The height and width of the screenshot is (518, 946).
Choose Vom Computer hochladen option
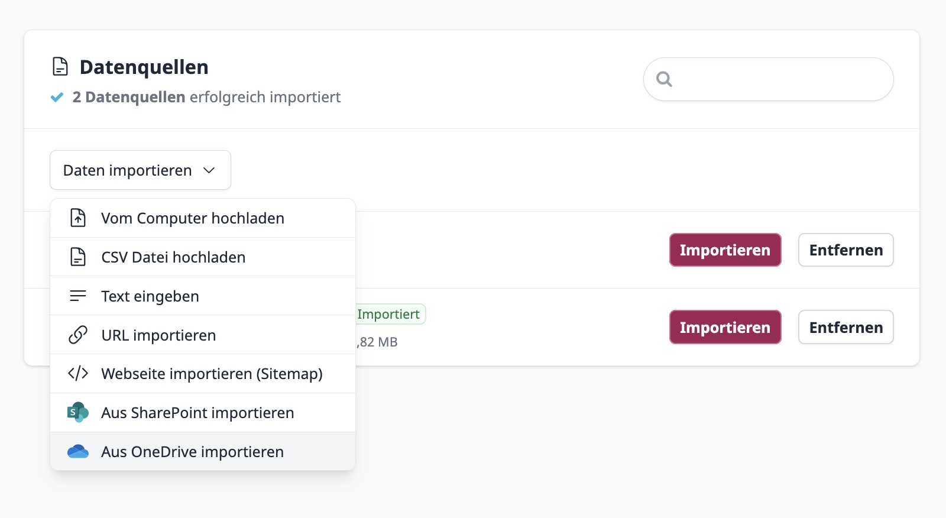click(193, 218)
